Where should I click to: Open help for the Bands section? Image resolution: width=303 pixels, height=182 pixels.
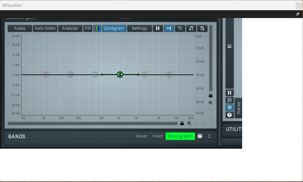click(200, 136)
